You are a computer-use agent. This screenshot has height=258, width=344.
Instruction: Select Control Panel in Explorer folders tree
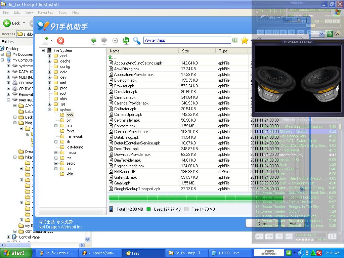pyautogui.click(x=30, y=237)
